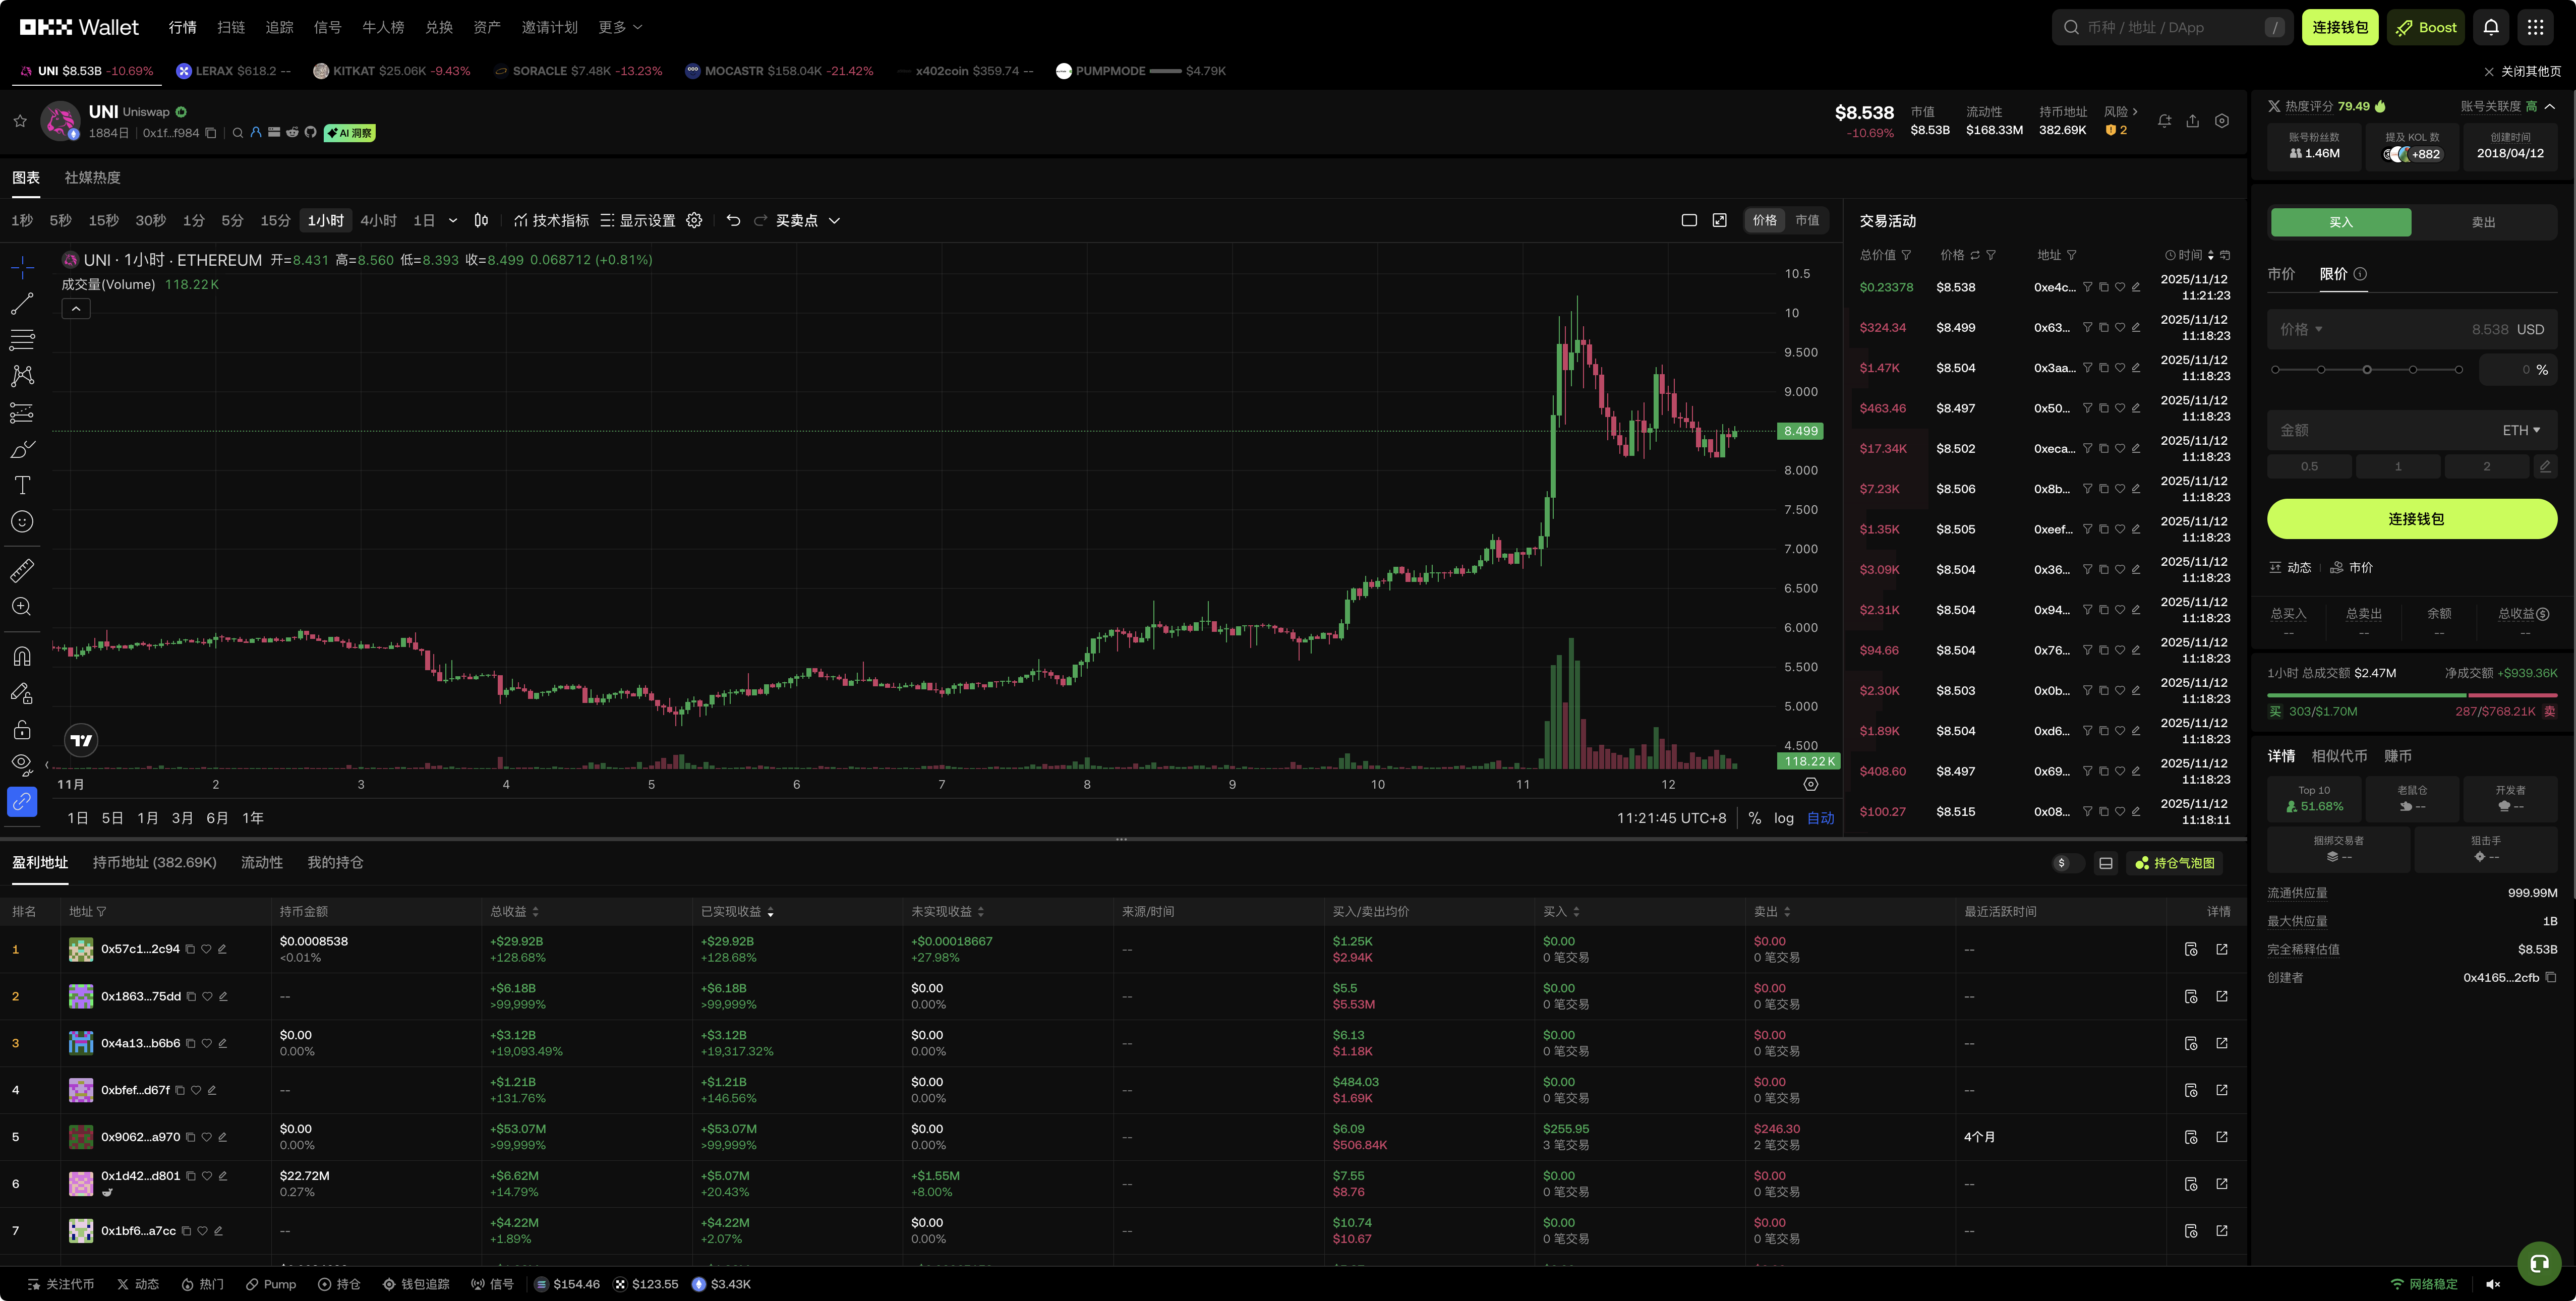Click the undo arrow on the chart toolbar

point(734,220)
